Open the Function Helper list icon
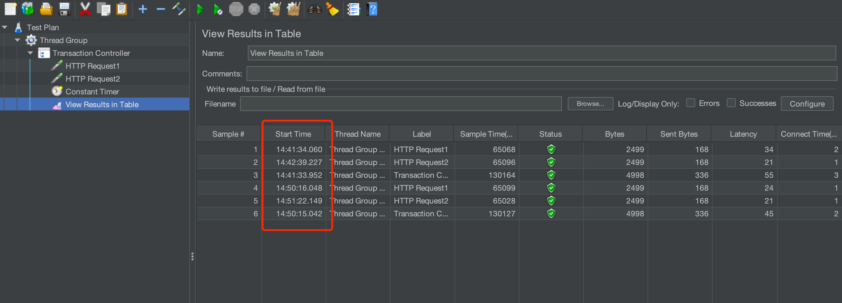842x303 pixels. [353, 9]
